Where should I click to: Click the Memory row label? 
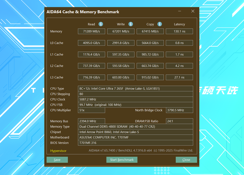tap(56, 32)
